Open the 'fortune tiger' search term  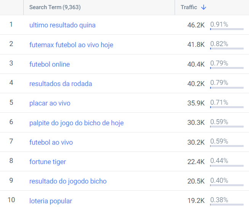48,162
